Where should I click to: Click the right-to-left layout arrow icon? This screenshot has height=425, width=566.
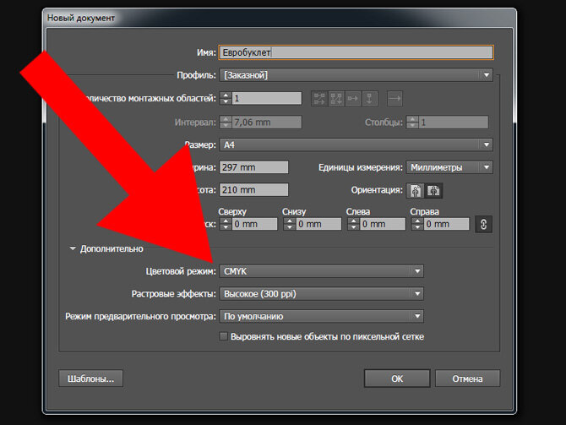point(395,98)
